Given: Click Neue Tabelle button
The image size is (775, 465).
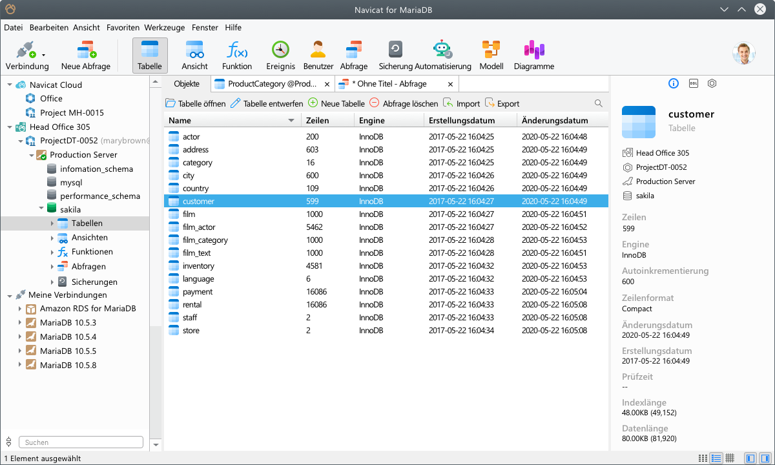Looking at the screenshot, I should 336,103.
